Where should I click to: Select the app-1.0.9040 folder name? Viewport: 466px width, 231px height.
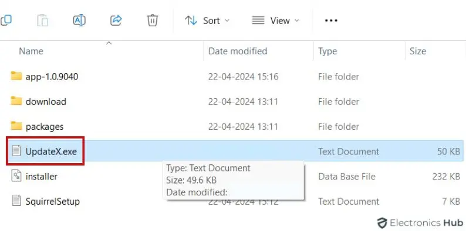52,77
